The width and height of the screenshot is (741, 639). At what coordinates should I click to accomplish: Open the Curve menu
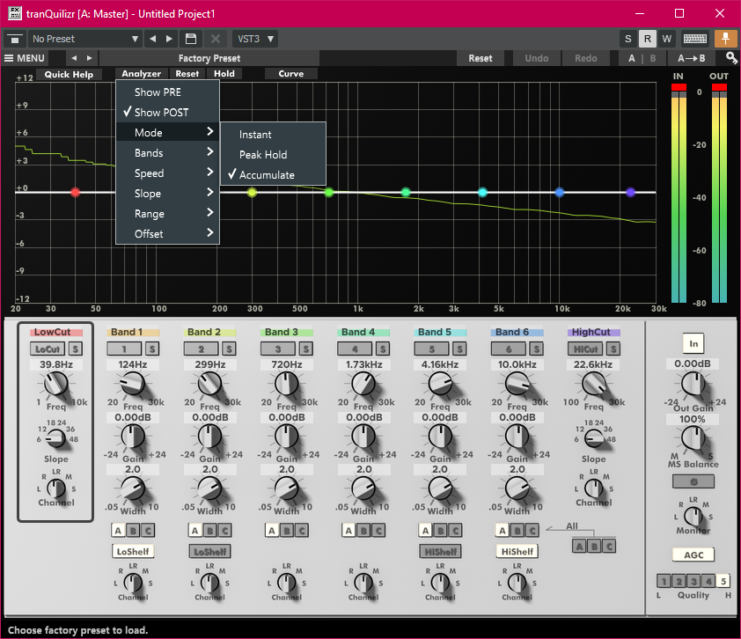(291, 74)
